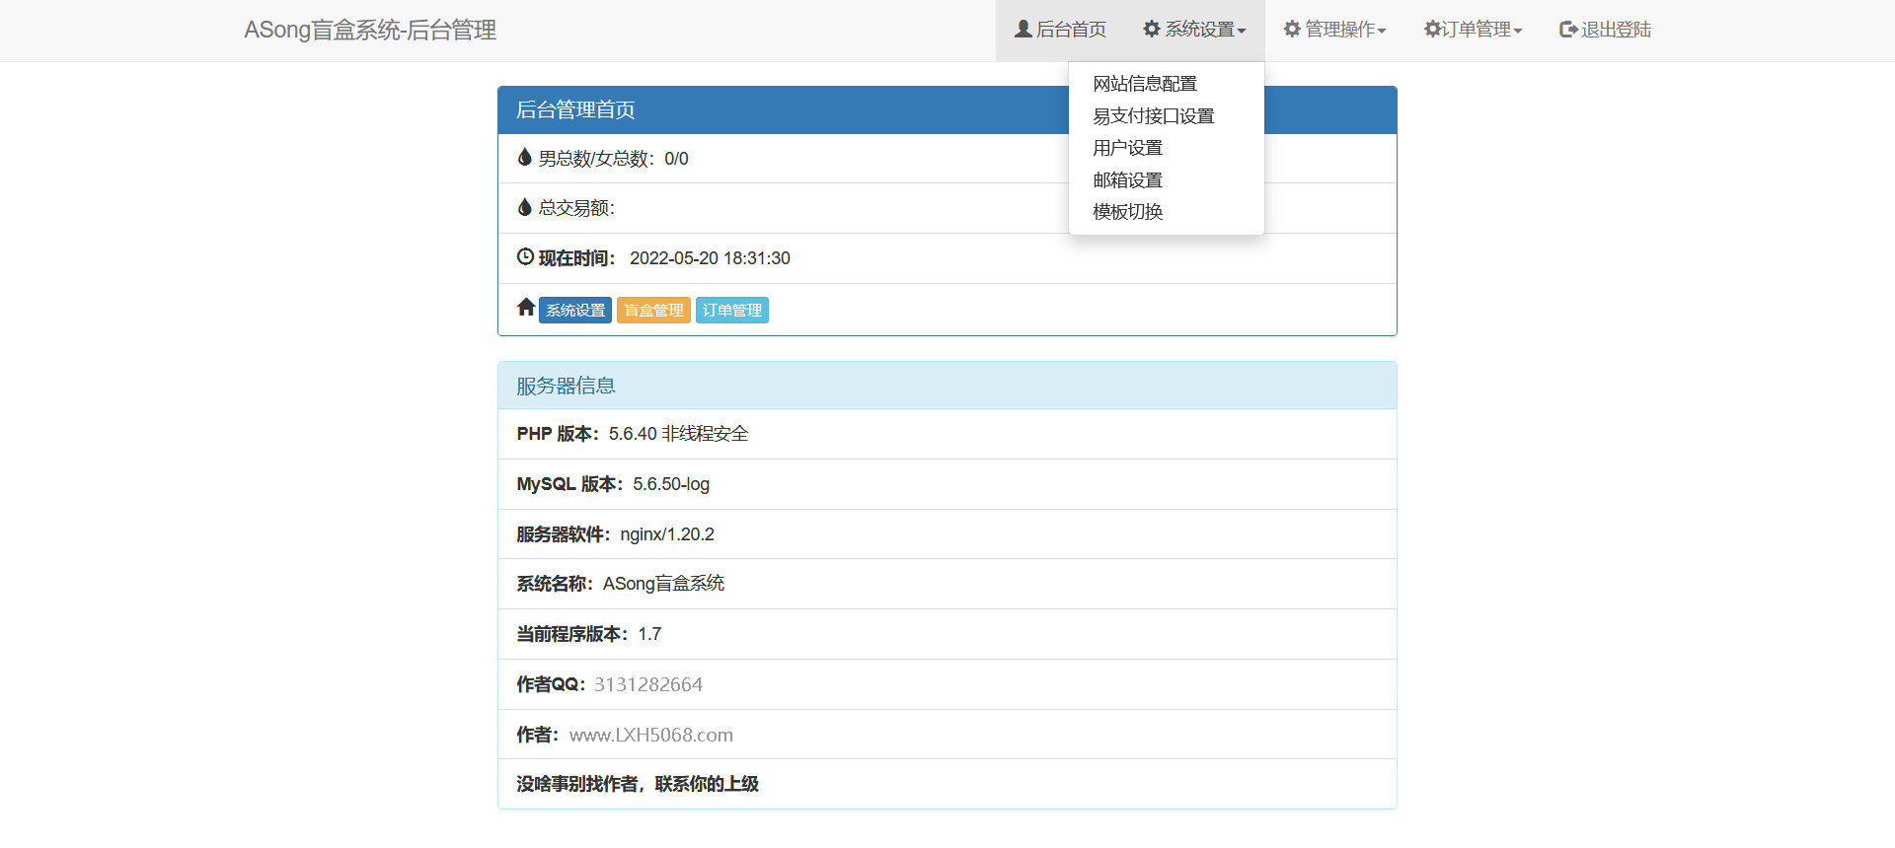Click the author QQ number 3131282664
Screen dimensions: 1895x848
pyautogui.click(x=648, y=684)
